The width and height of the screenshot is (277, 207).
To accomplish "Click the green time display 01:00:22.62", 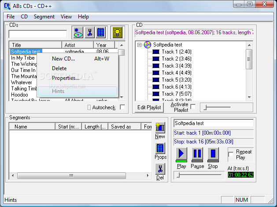I will (241, 175).
